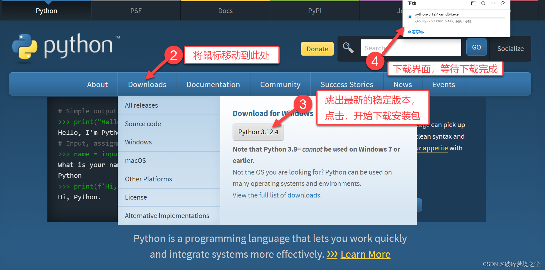Open Documentation navigation menu
This screenshot has width=545, height=270.
click(213, 84)
